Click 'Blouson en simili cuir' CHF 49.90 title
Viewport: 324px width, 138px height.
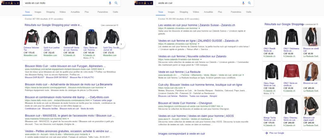coord(311,50)
